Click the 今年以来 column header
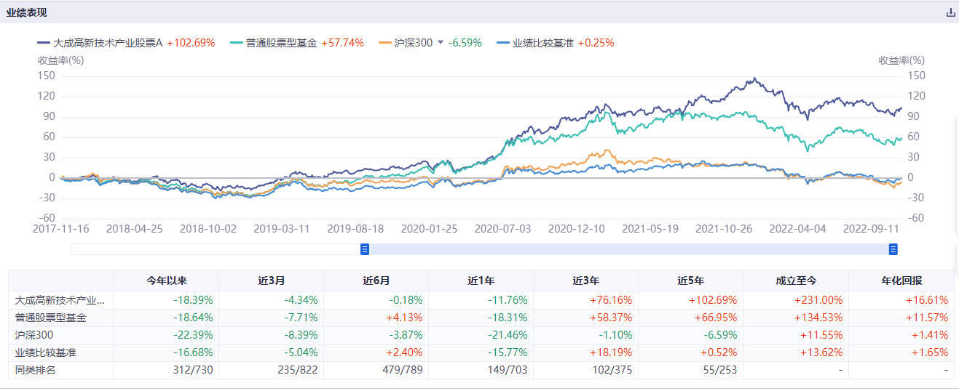 [x=167, y=281]
